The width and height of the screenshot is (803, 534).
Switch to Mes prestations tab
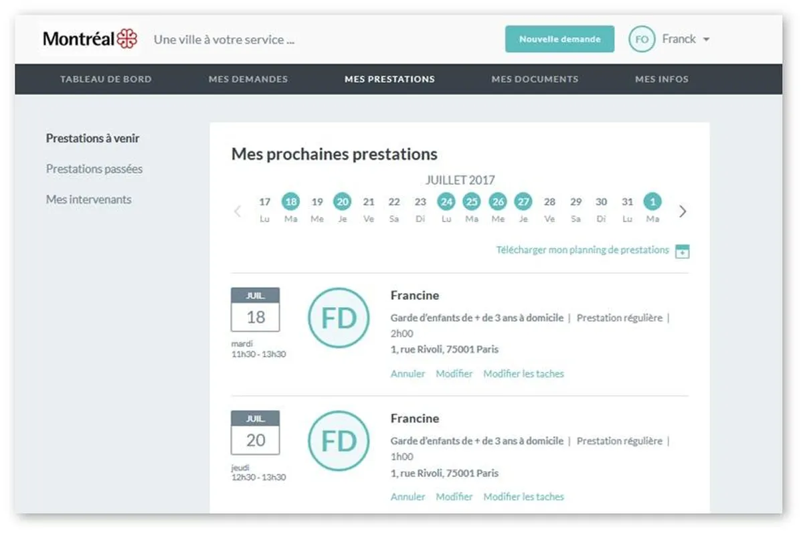(389, 79)
